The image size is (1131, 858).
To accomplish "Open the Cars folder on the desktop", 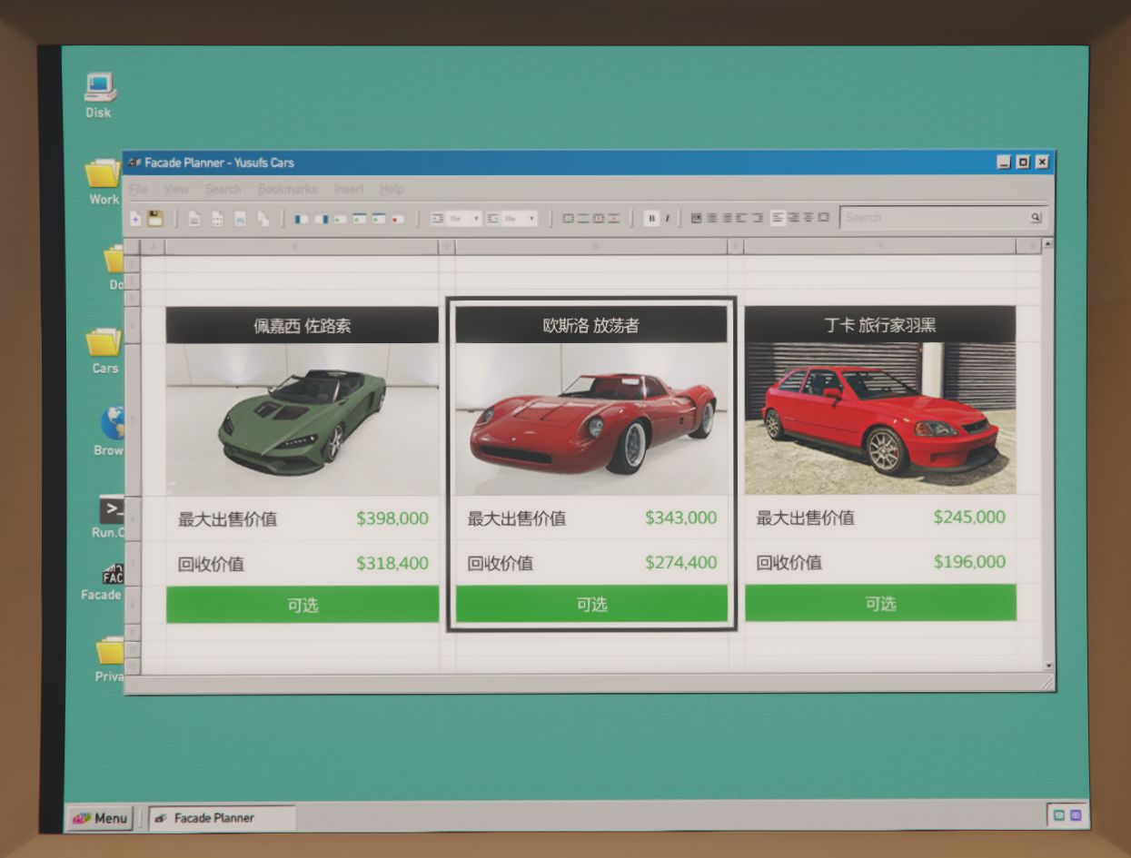I will tap(104, 350).
